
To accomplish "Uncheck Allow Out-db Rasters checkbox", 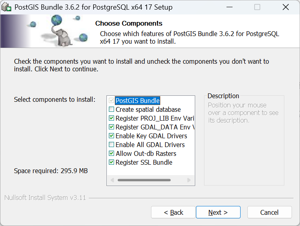I will pyautogui.click(x=111, y=153).
